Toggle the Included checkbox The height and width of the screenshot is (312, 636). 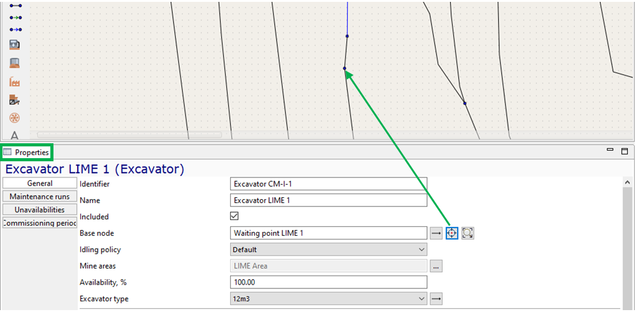coord(234,216)
